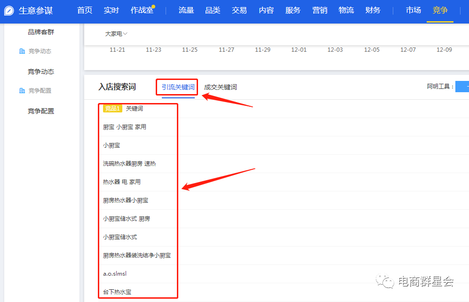Click the 入店搜索词 section heading
Image resolution: width=469 pixels, height=302 pixels.
pos(117,87)
